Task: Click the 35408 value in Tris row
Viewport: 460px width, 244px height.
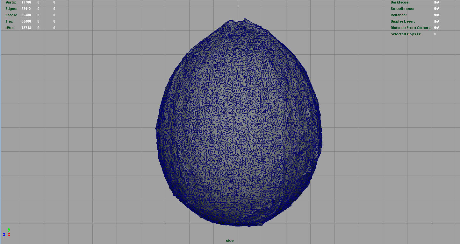Action: tap(26, 21)
